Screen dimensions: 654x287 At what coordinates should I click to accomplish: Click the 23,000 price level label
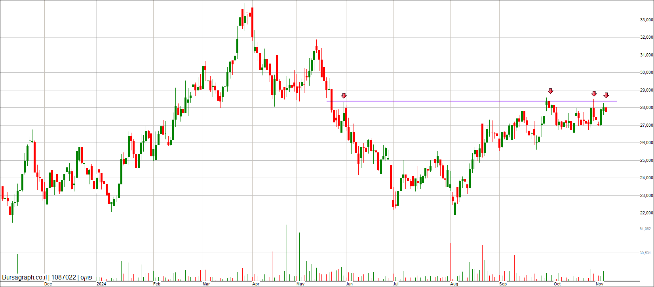click(646, 195)
